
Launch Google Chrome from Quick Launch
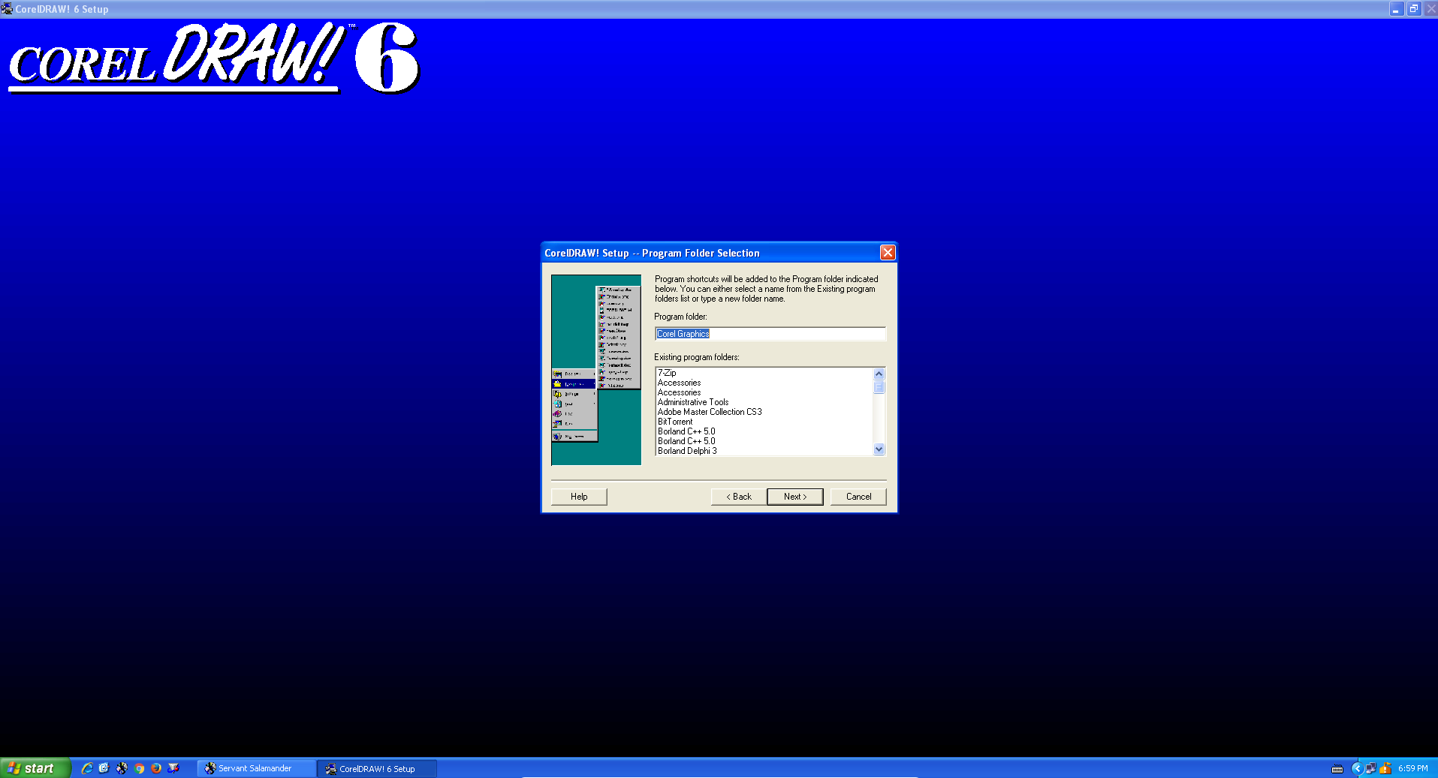tap(139, 768)
